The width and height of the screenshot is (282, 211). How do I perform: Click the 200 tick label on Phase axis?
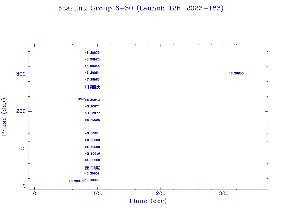click(21, 111)
